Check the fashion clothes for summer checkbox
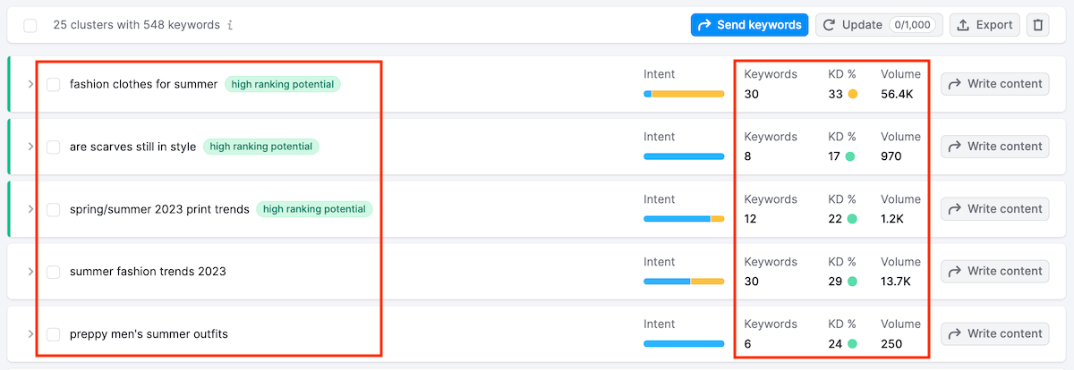 (54, 84)
